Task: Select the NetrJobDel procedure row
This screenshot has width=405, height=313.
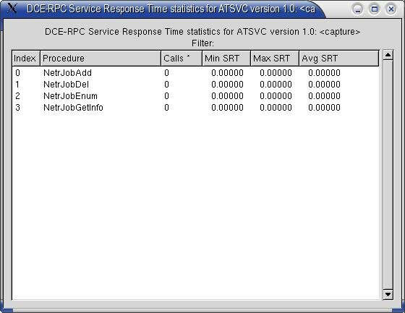Action: 195,85
